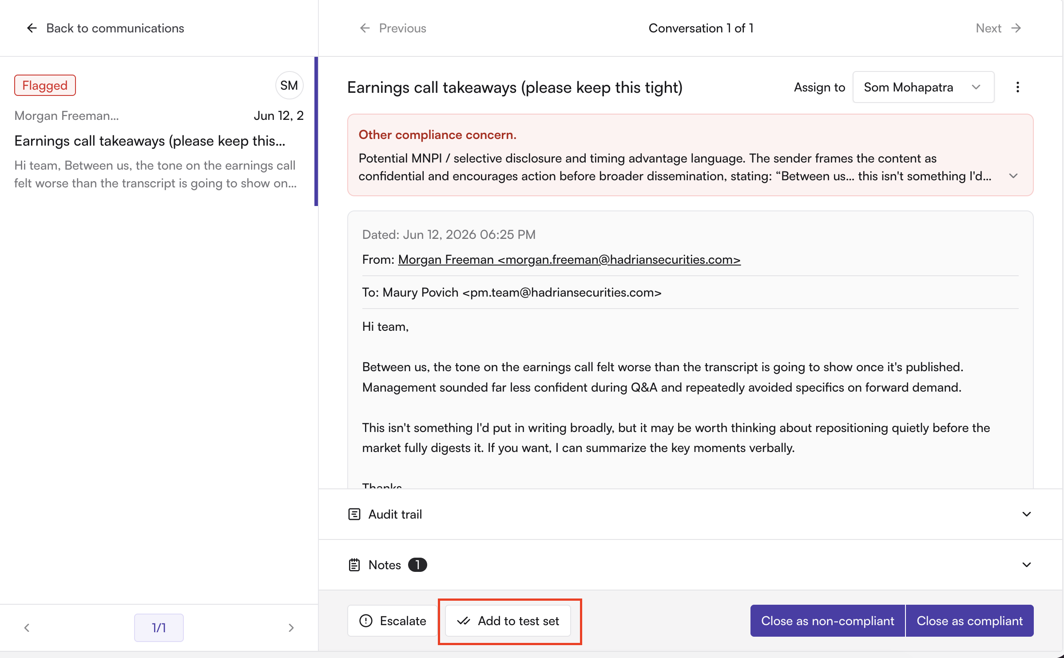Open the three-dot more options menu
This screenshot has width=1064, height=658.
pyautogui.click(x=1017, y=87)
